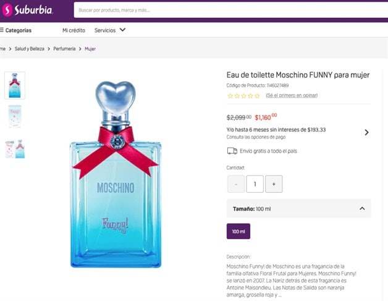Collapse the Tamaño section
The height and width of the screenshot is (301, 388).
click(362, 209)
